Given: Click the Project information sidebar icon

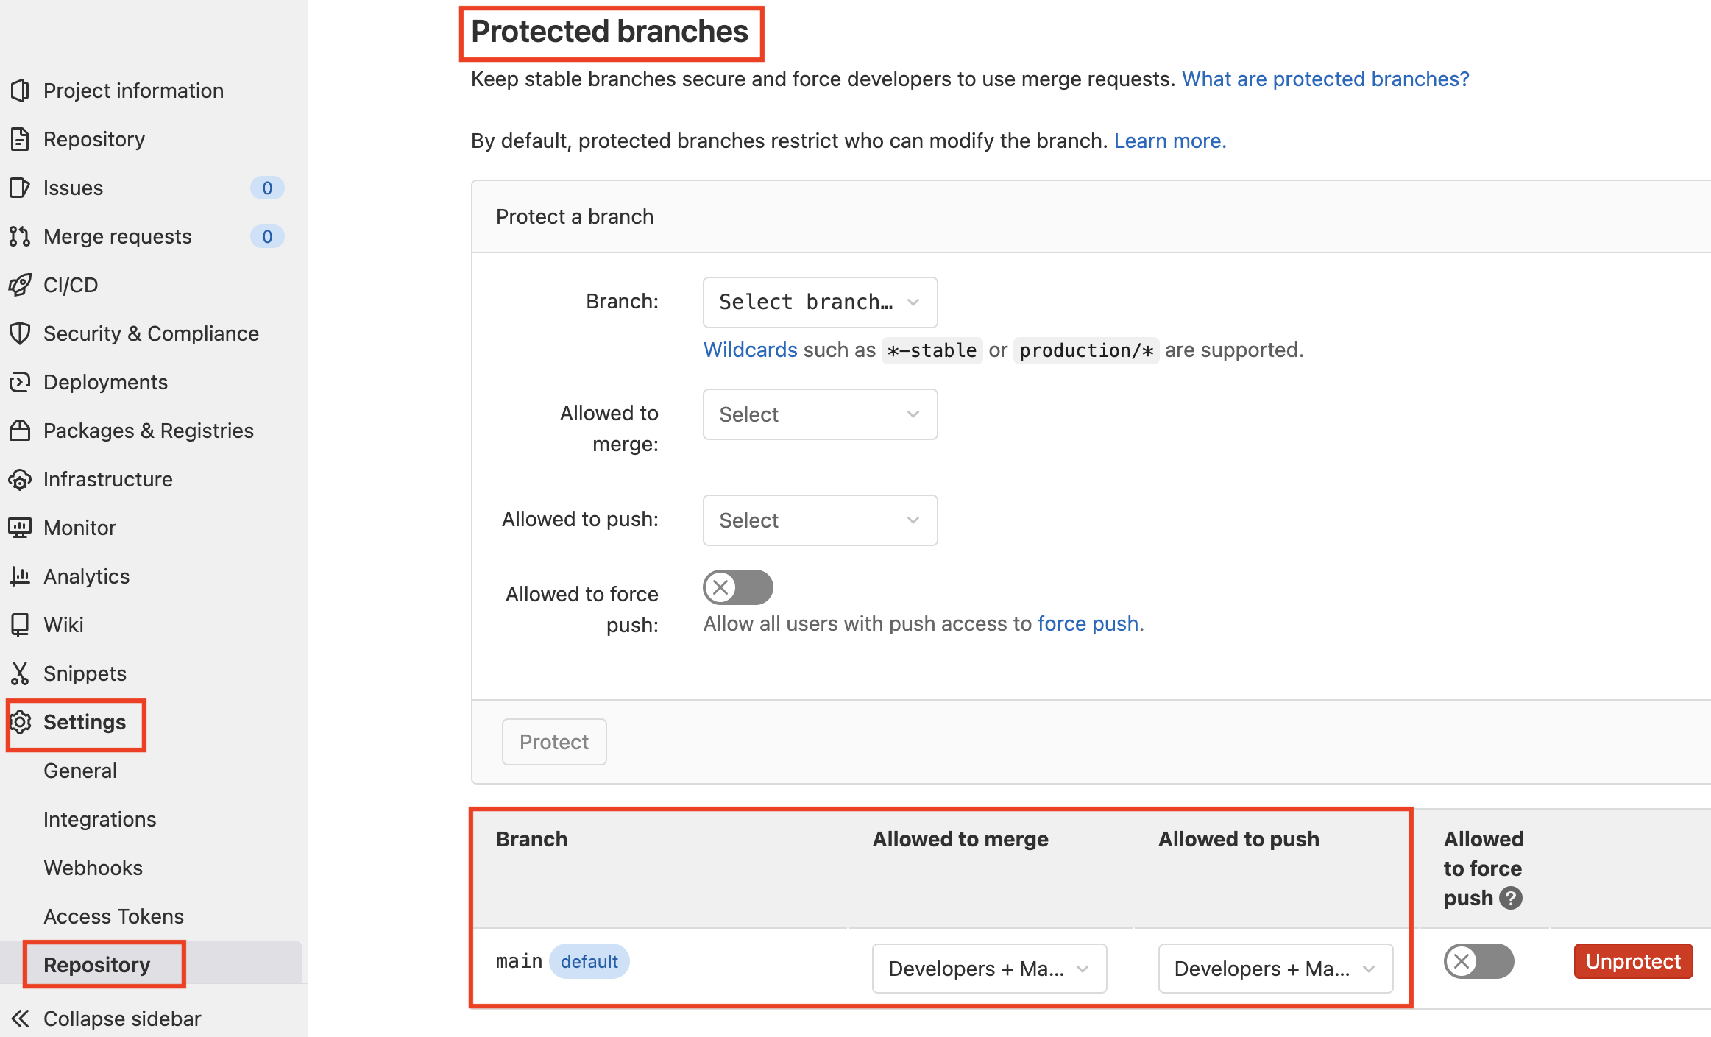Looking at the screenshot, I should click(x=20, y=91).
